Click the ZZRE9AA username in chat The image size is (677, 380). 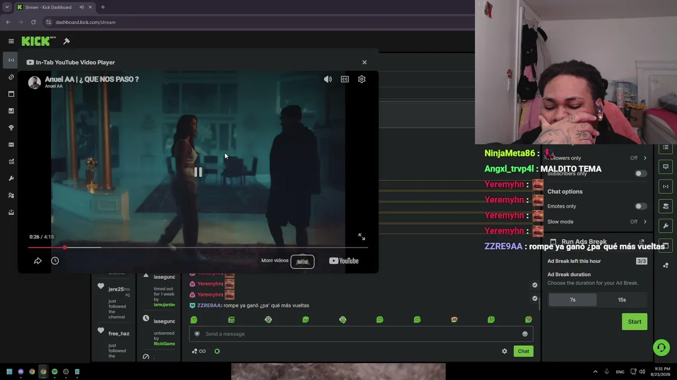point(208,306)
